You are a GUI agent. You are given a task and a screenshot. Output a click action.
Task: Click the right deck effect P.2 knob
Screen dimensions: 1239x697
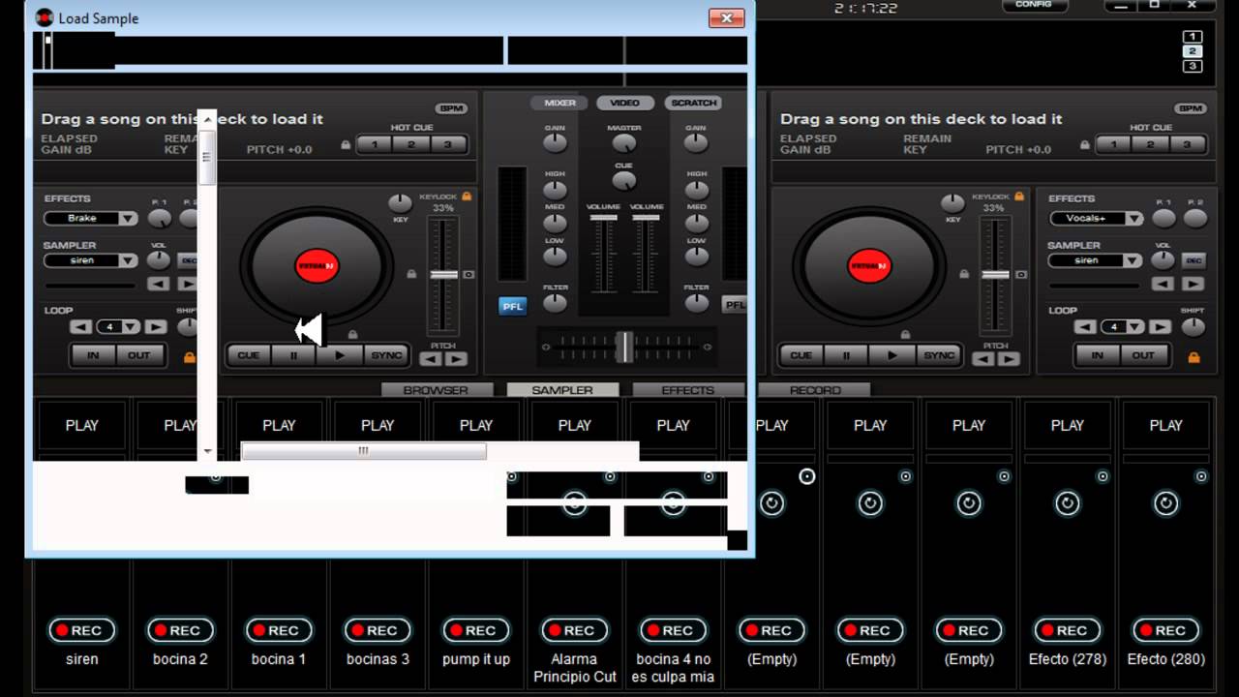pyautogui.click(x=1195, y=219)
